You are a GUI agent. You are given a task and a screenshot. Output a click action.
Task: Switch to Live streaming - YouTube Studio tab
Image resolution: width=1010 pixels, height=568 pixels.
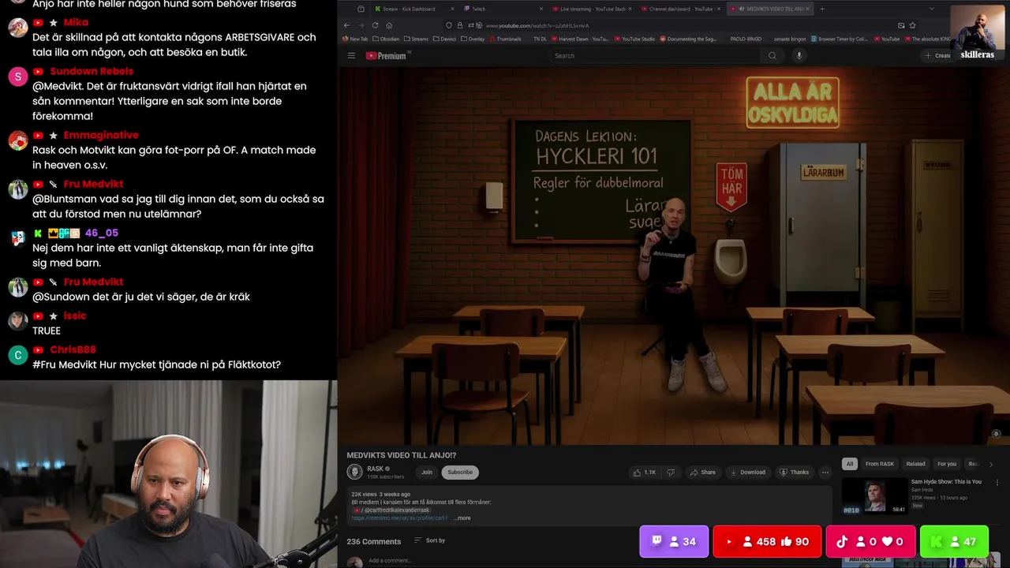click(x=592, y=9)
